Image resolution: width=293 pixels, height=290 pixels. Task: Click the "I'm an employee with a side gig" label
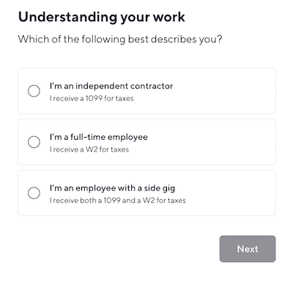pos(112,188)
